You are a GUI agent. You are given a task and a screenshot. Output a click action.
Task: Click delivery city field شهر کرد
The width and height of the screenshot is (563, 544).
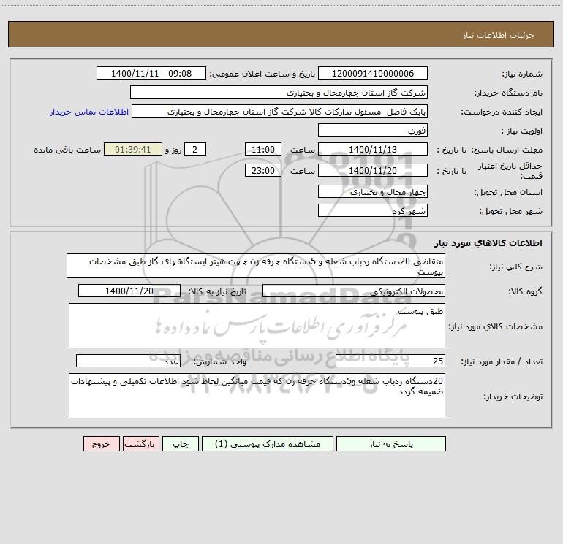(x=373, y=210)
